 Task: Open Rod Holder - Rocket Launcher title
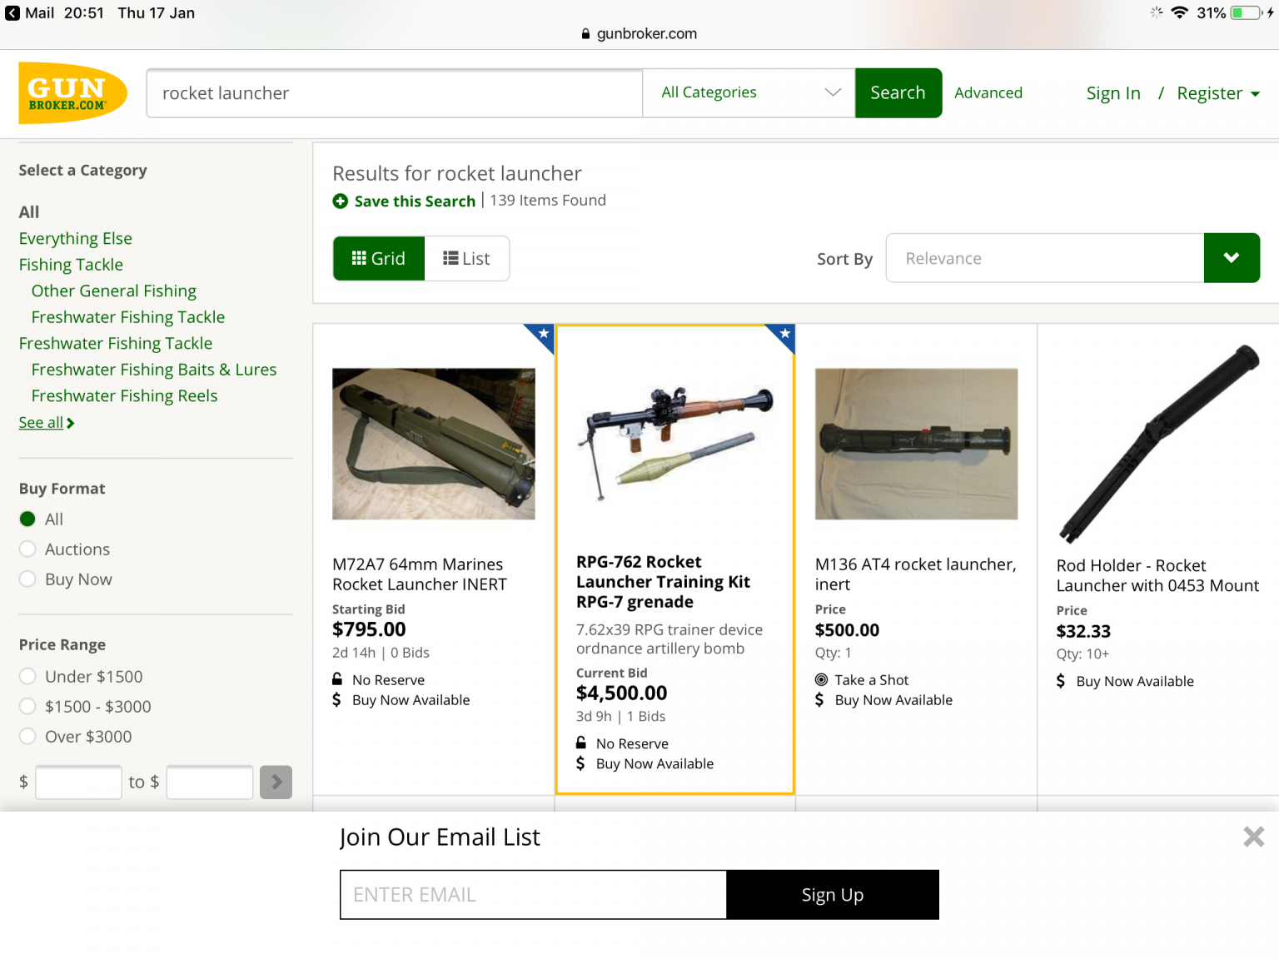coord(1157,575)
